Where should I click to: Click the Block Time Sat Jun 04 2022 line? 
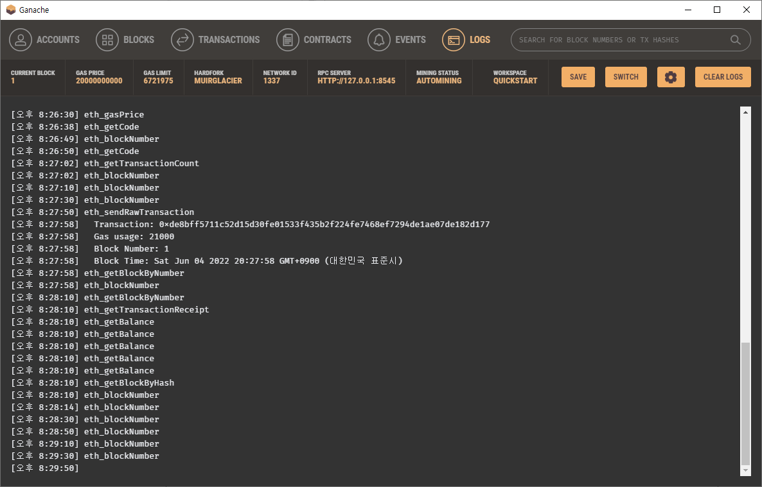pyautogui.click(x=206, y=261)
